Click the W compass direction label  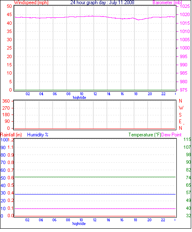[x=181, y=108]
